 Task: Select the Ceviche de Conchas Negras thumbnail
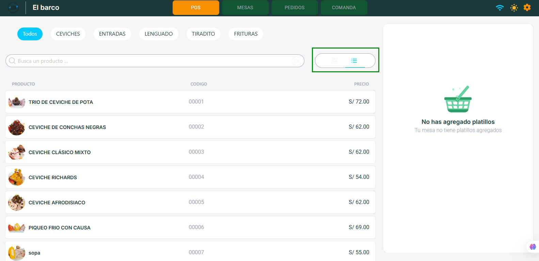(17, 127)
